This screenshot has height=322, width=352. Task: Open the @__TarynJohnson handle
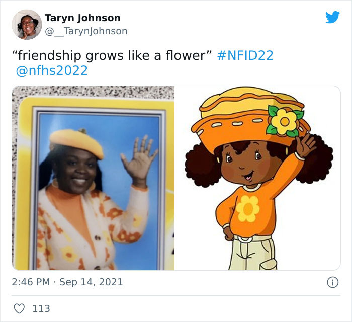(x=86, y=31)
